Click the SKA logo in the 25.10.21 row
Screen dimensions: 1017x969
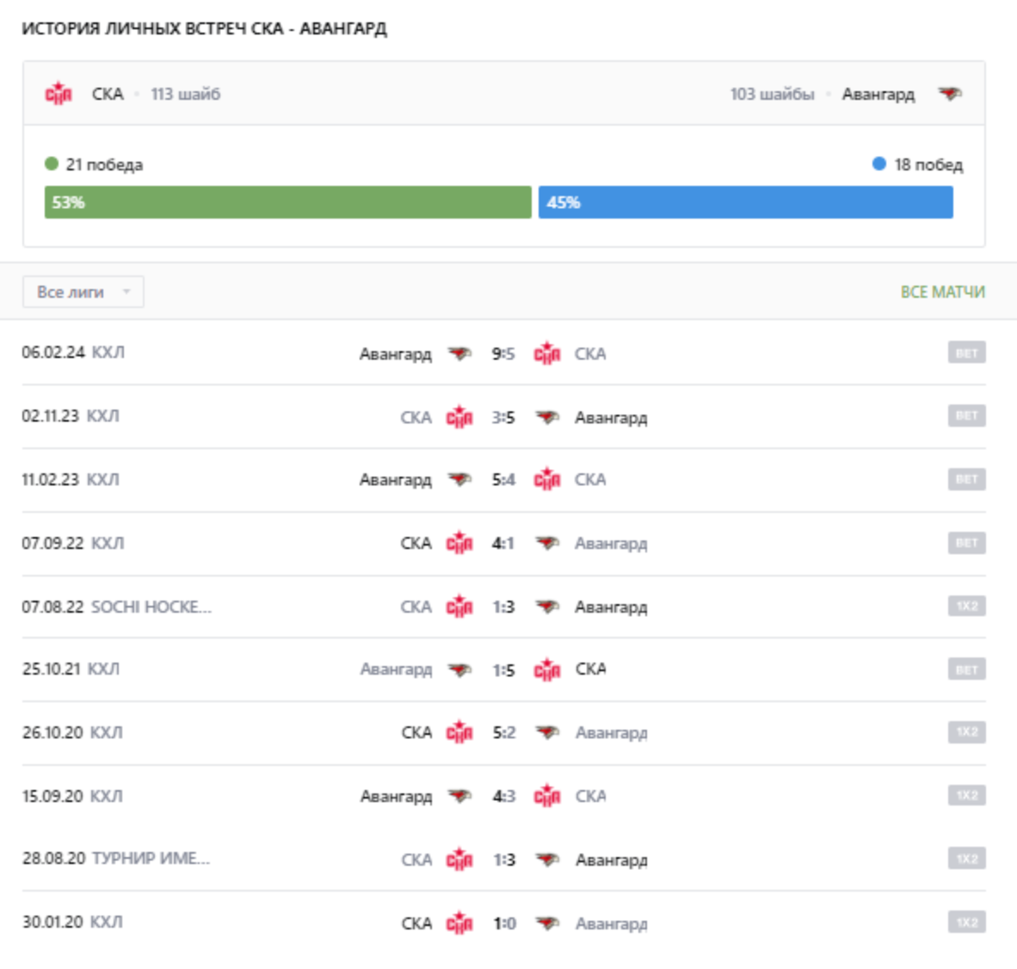click(546, 670)
